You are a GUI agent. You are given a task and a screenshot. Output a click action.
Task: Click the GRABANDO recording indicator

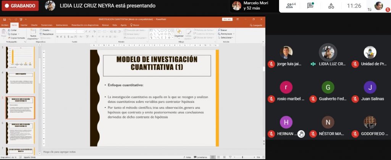(x=20, y=6)
